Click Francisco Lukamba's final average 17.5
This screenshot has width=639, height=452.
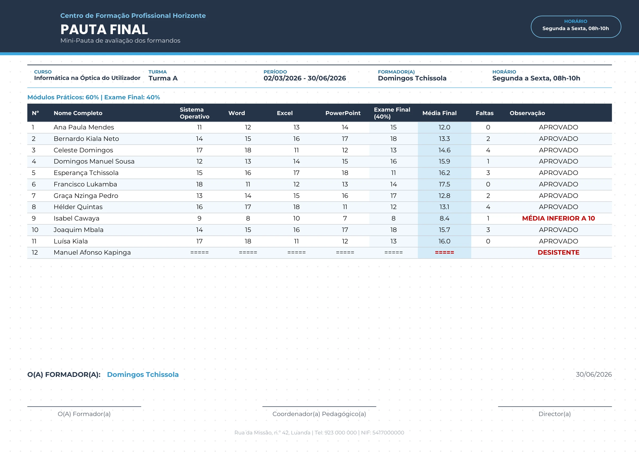[x=444, y=184]
